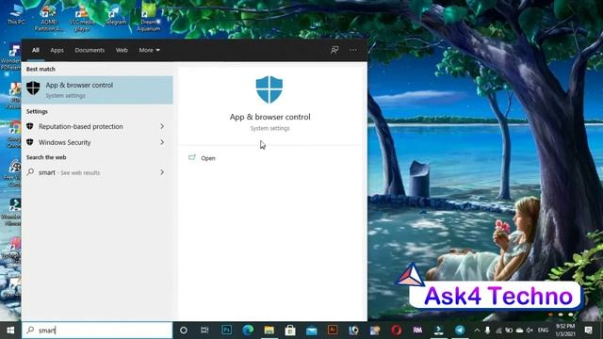This screenshot has width=603, height=339.
Task: Switch to the Web search tab
Action: pos(122,50)
